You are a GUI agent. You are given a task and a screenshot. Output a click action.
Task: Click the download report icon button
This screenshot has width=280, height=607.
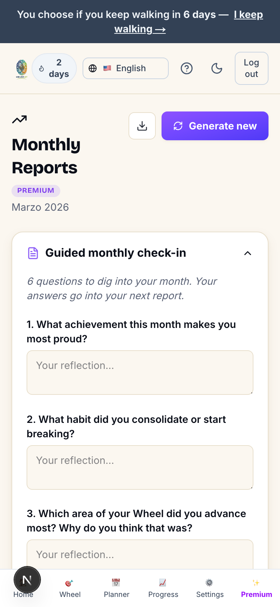142,126
